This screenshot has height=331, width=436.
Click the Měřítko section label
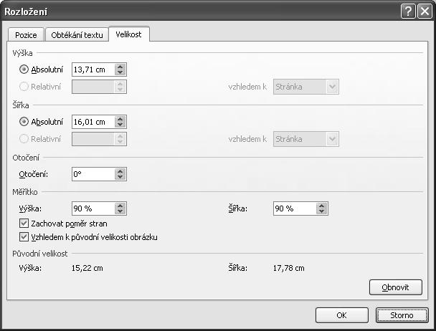[x=25, y=192]
